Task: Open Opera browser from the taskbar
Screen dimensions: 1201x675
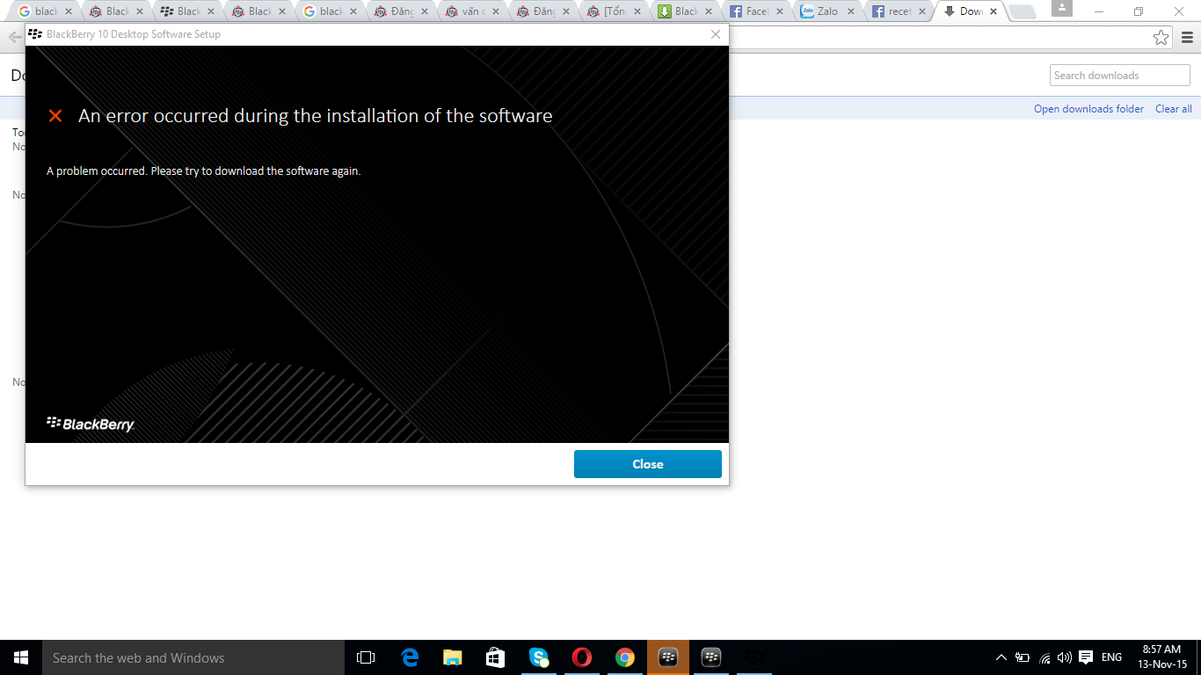Action: point(581,657)
